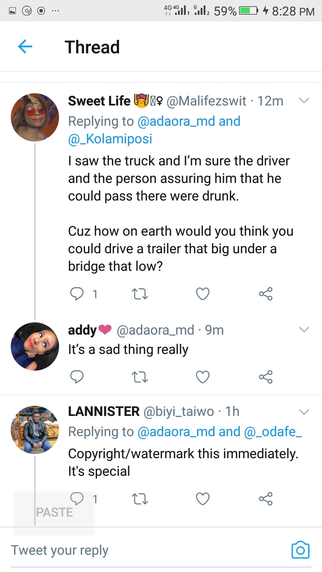Like Sweet Life's tweet about the truck
Screen dimensions: 322x572
pyautogui.click(x=203, y=294)
